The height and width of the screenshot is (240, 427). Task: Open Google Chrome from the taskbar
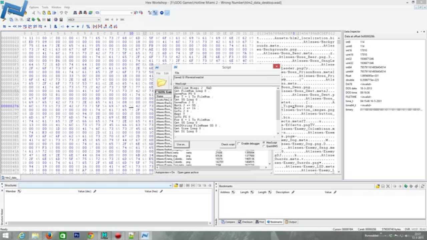click(90, 236)
